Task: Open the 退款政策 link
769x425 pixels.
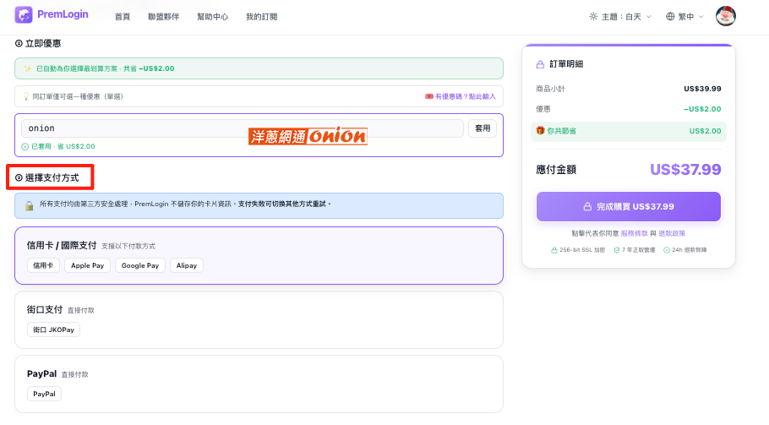Action: [672, 233]
